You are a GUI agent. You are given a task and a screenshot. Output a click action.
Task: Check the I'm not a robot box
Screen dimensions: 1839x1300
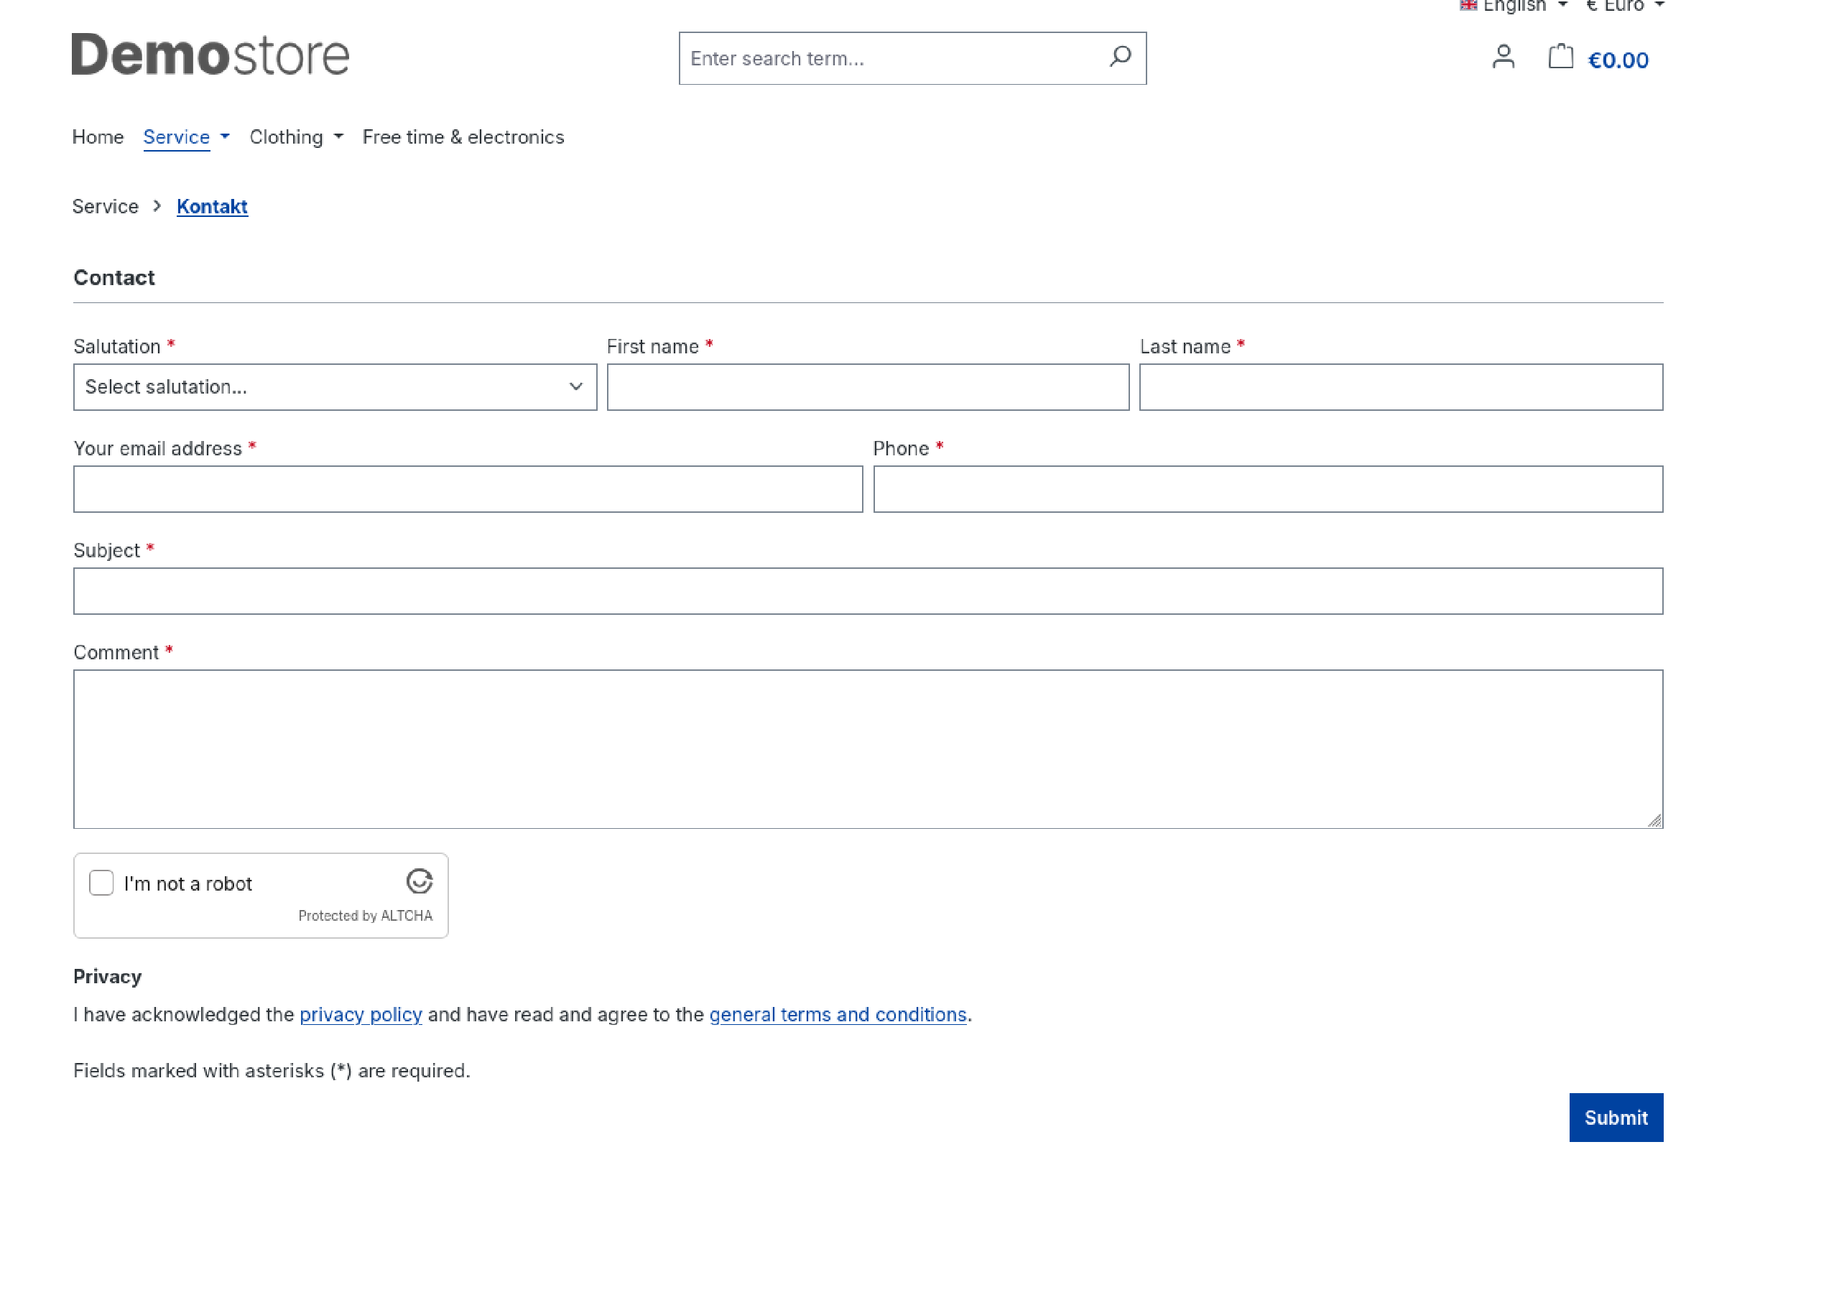coord(101,883)
